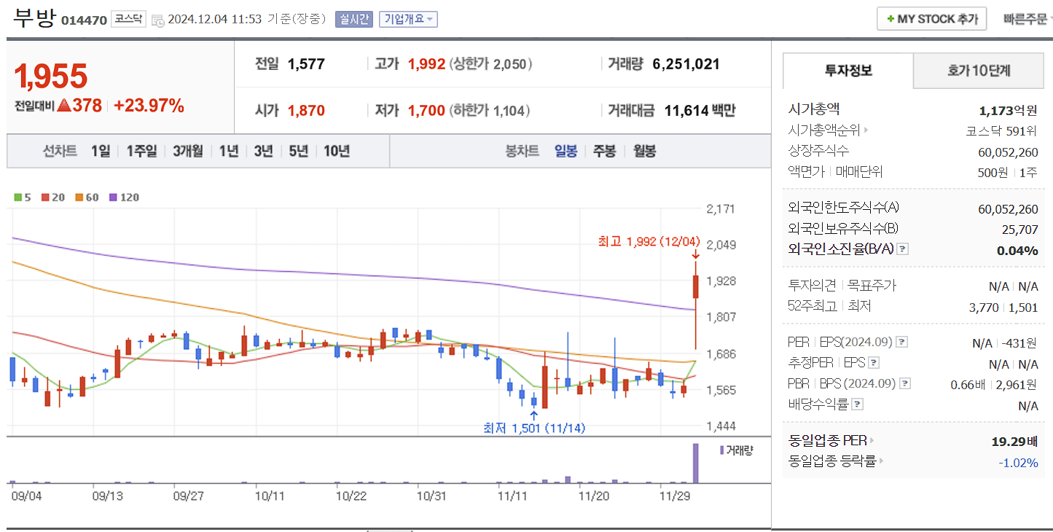Click the stock name 부방
Screen dimensions: 1053x532
coord(34,18)
